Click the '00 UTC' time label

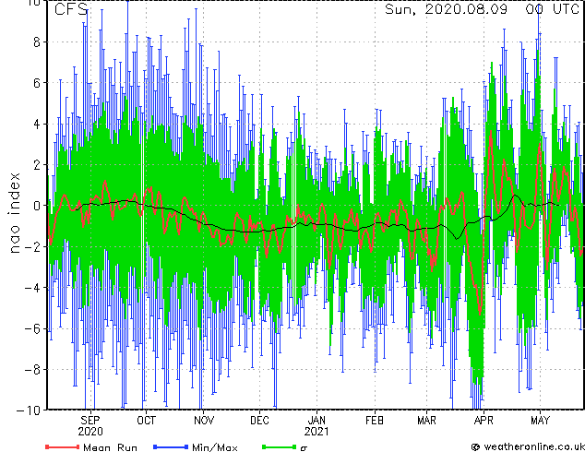553,9
